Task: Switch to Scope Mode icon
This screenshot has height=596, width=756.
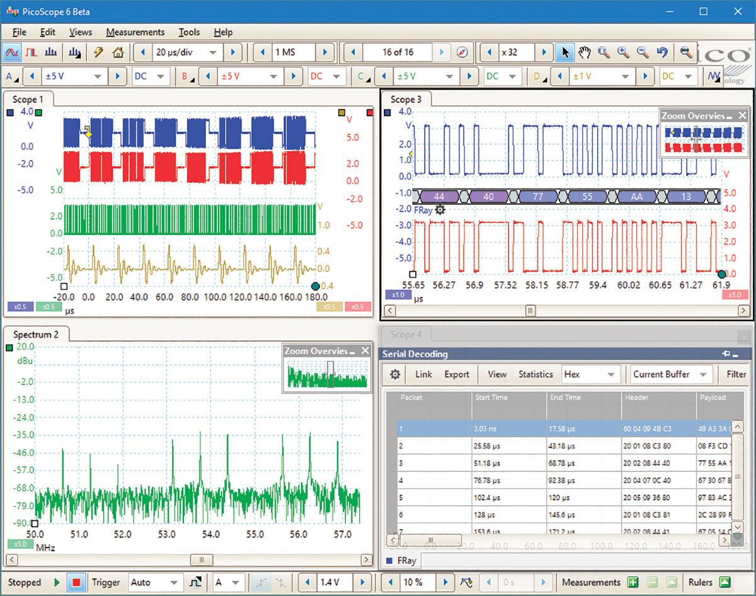Action: click(x=12, y=52)
